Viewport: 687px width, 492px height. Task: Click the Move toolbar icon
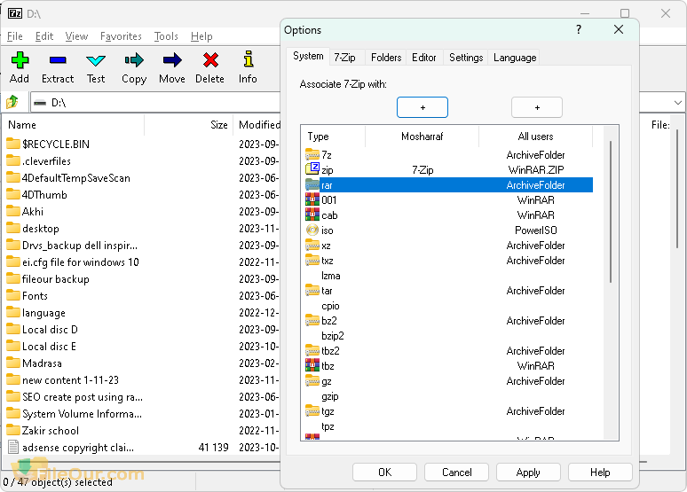point(172,60)
